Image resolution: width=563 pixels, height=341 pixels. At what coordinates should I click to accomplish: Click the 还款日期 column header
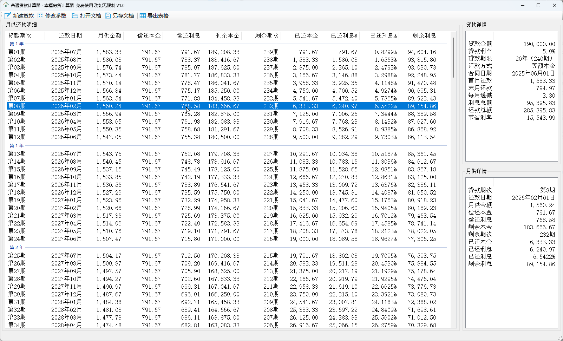click(65, 35)
